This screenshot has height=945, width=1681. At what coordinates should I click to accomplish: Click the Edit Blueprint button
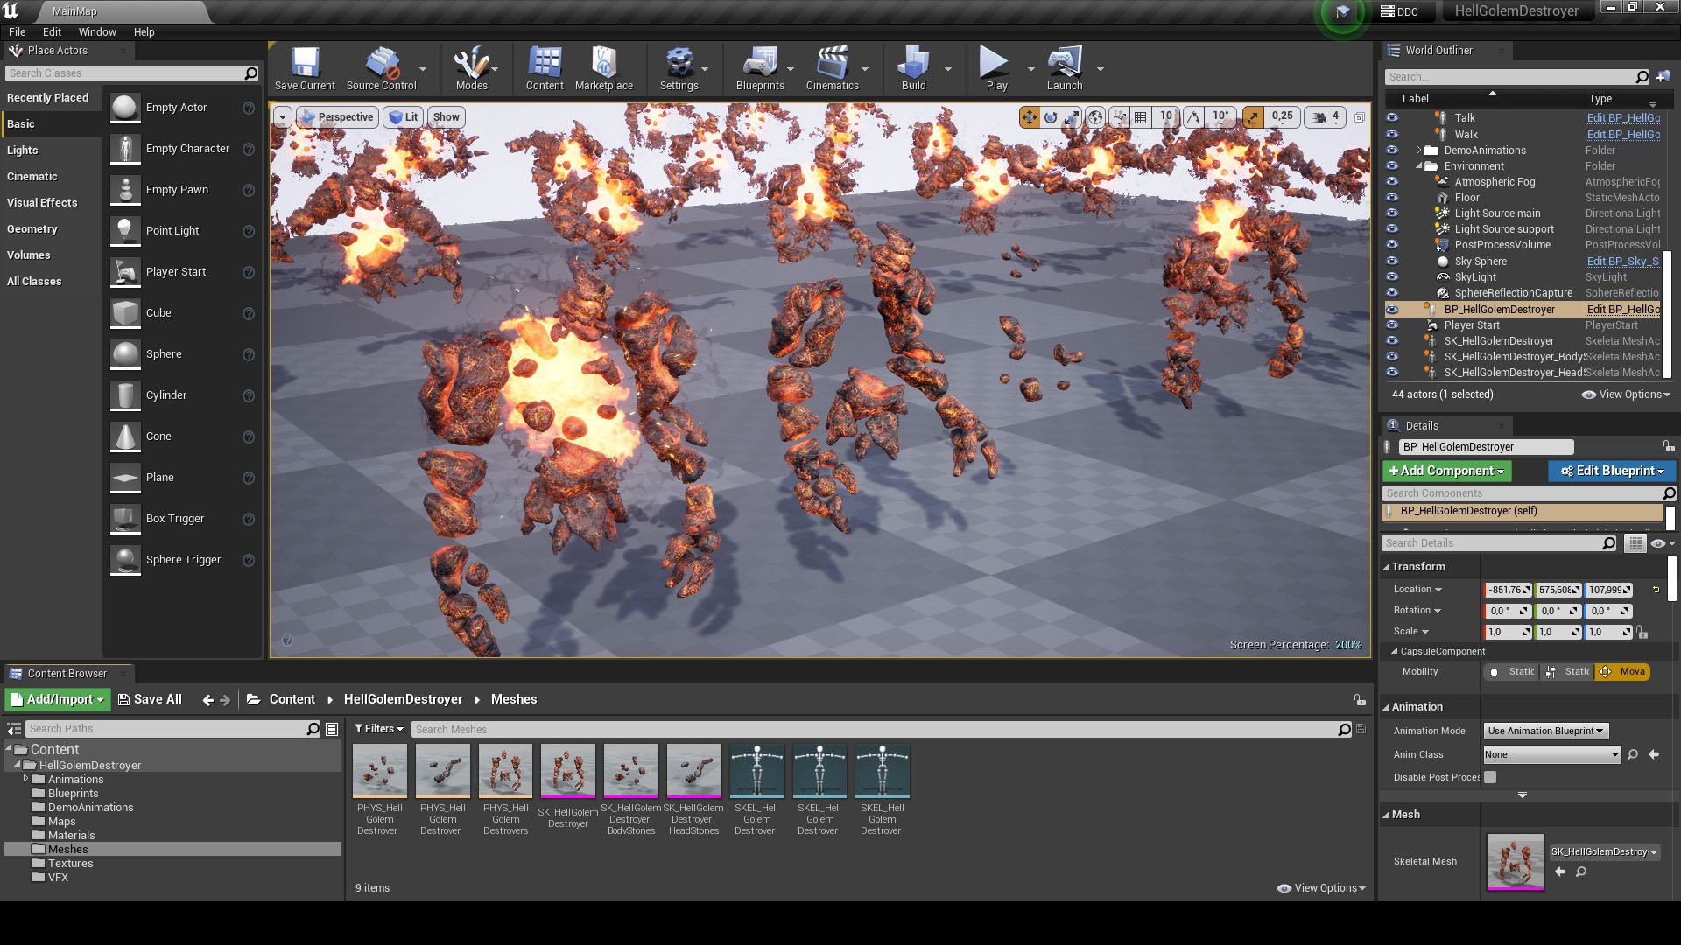click(1612, 471)
